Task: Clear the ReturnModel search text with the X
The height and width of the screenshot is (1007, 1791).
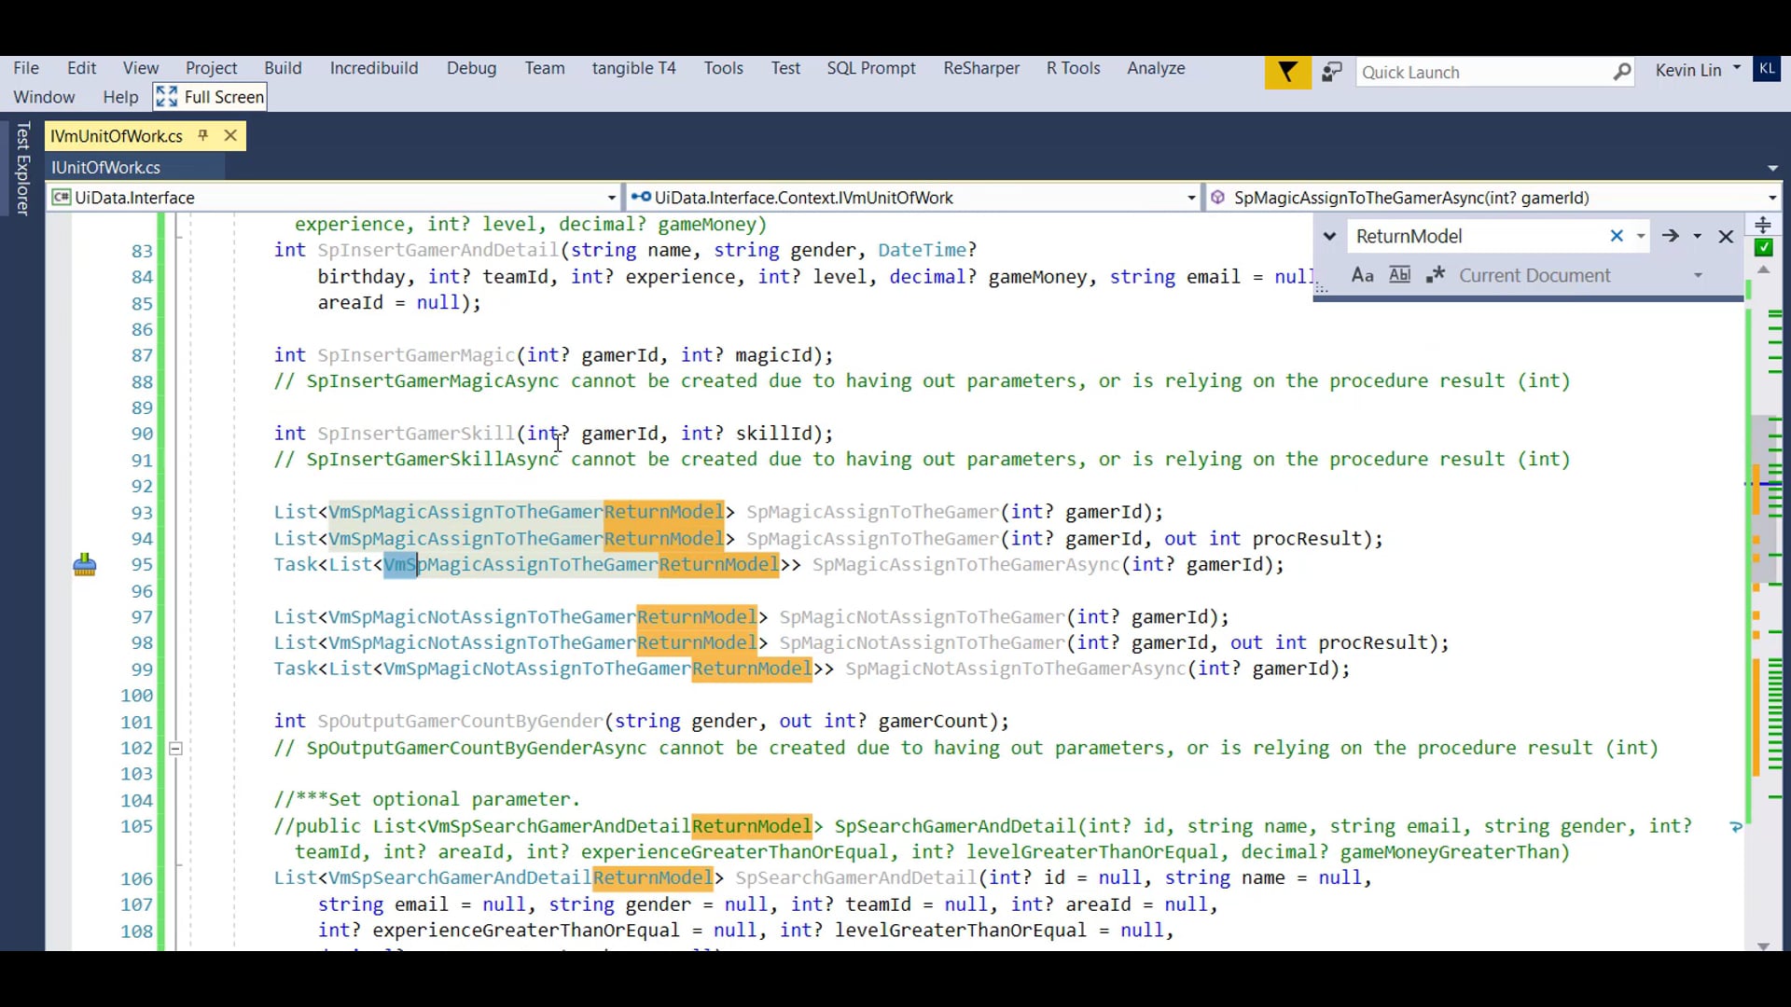Action: point(1617,236)
